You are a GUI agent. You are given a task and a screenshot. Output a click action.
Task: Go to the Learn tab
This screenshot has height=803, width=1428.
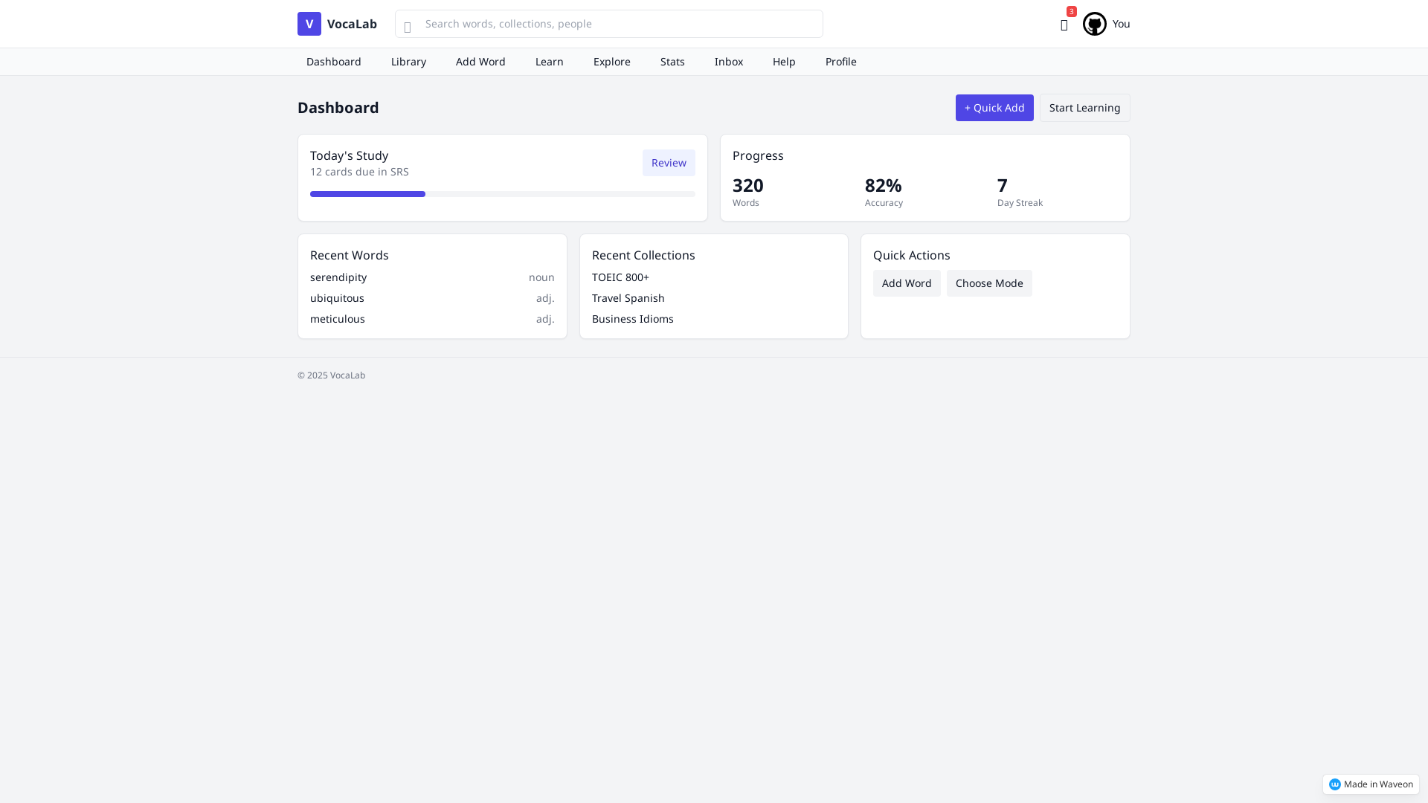click(x=549, y=62)
